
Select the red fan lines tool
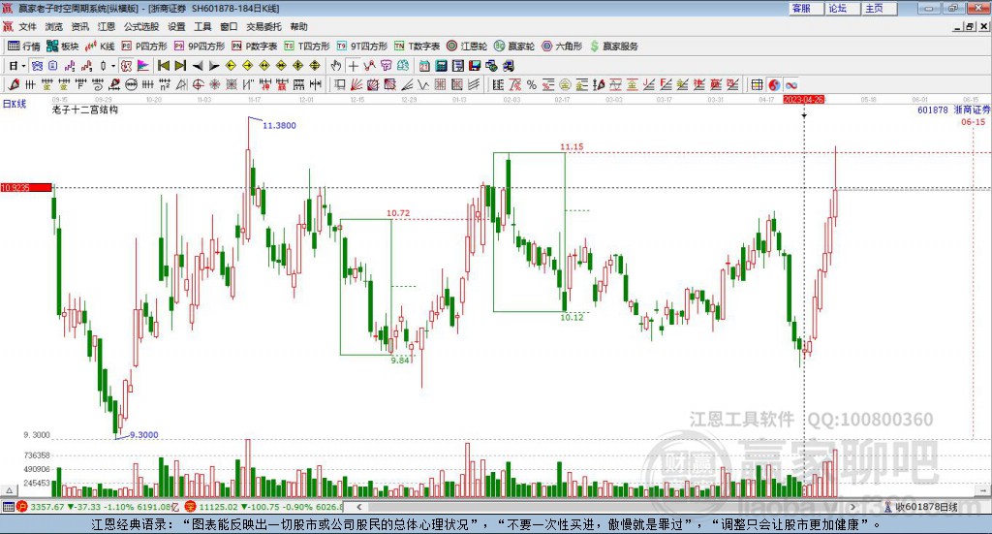[x=356, y=84]
